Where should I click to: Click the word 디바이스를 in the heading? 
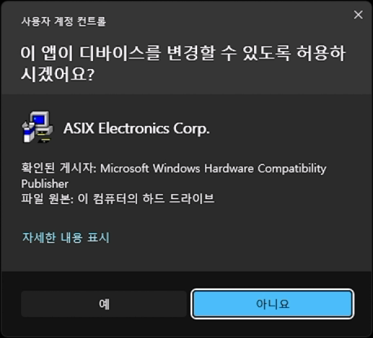click(x=121, y=53)
